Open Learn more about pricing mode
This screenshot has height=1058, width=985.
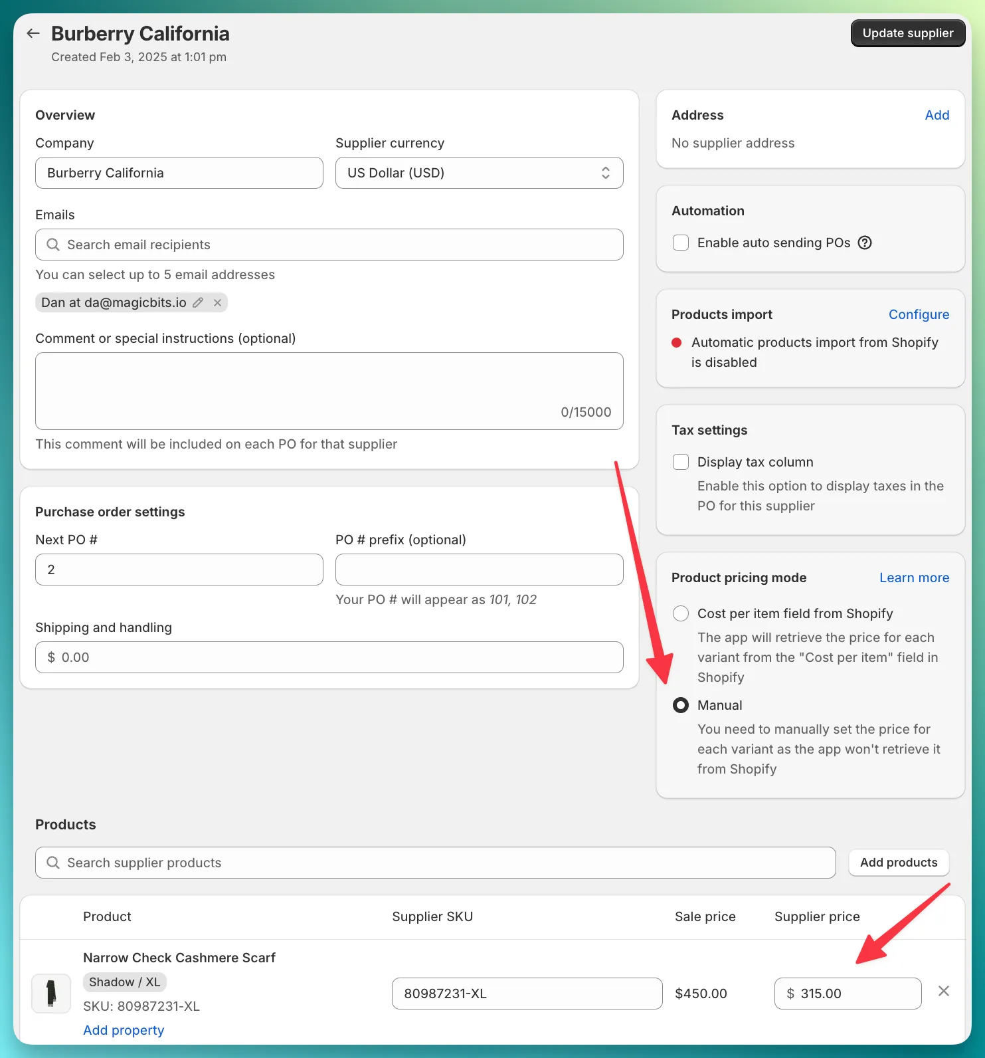click(914, 578)
